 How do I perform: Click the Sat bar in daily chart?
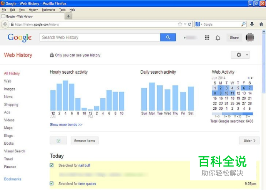pyautogui.click(x=191, y=98)
